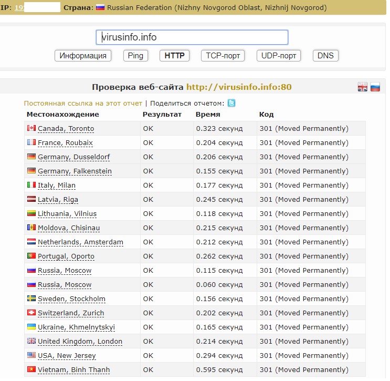Switch report to English with UK flag
This screenshot has width=390, height=381.
click(362, 87)
